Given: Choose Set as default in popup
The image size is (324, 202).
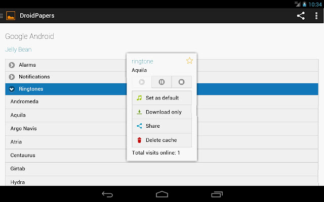Looking at the screenshot, I should tap(162, 98).
